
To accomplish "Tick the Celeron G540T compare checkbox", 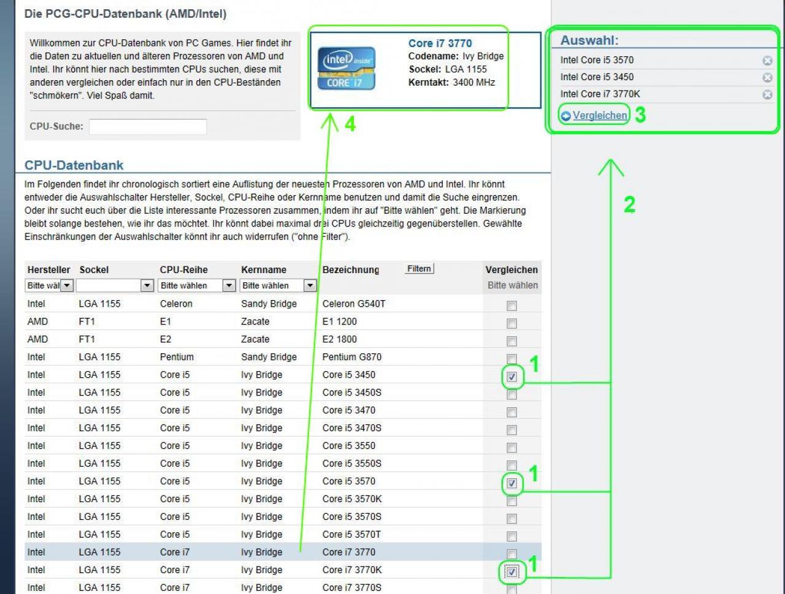I will coord(512,306).
